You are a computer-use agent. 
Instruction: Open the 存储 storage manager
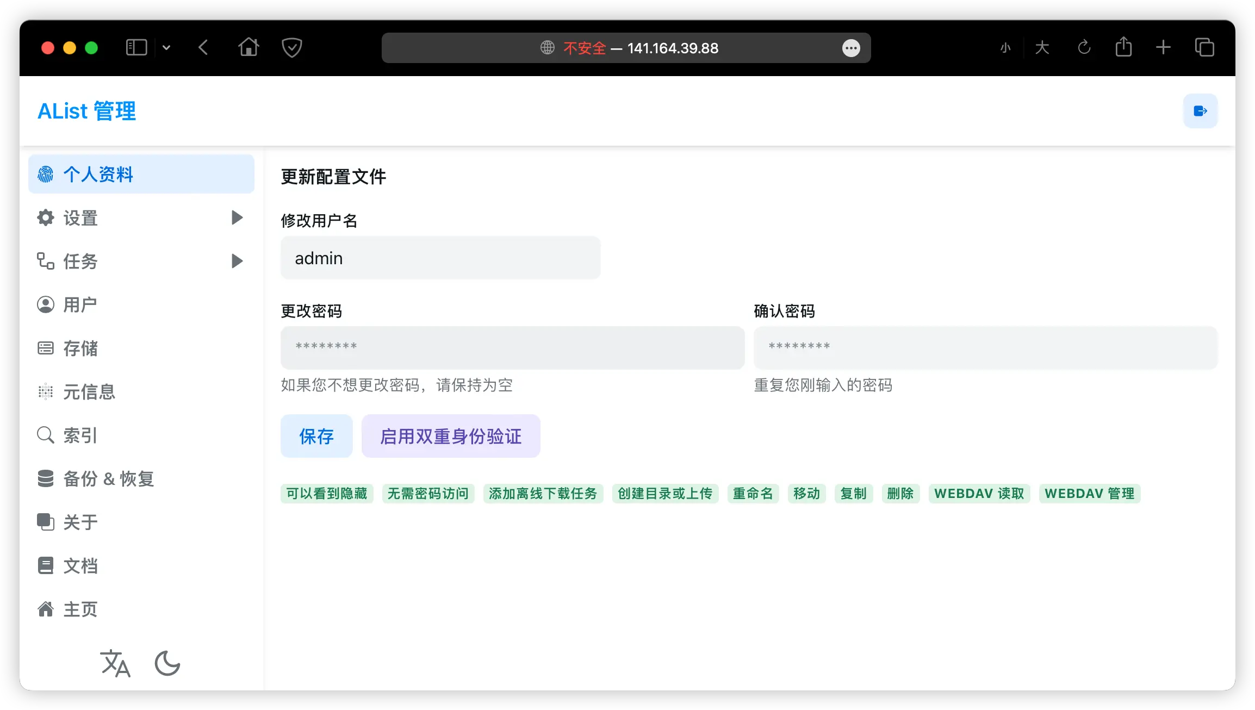[80, 348]
